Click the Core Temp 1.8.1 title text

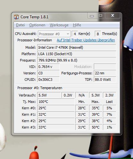click(34, 17)
